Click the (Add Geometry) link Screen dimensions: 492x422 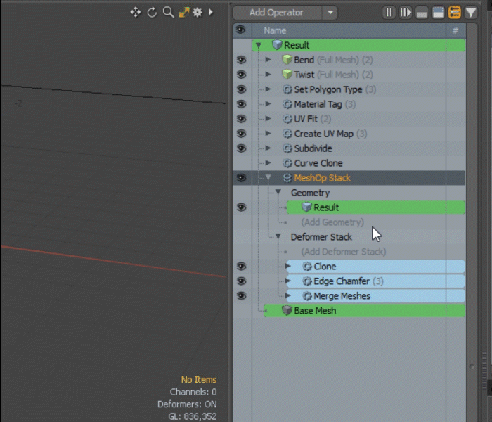pyautogui.click(x=332, y=222)
